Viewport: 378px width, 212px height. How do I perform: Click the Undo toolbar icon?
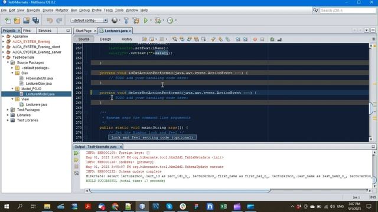(x=50, y=21)
